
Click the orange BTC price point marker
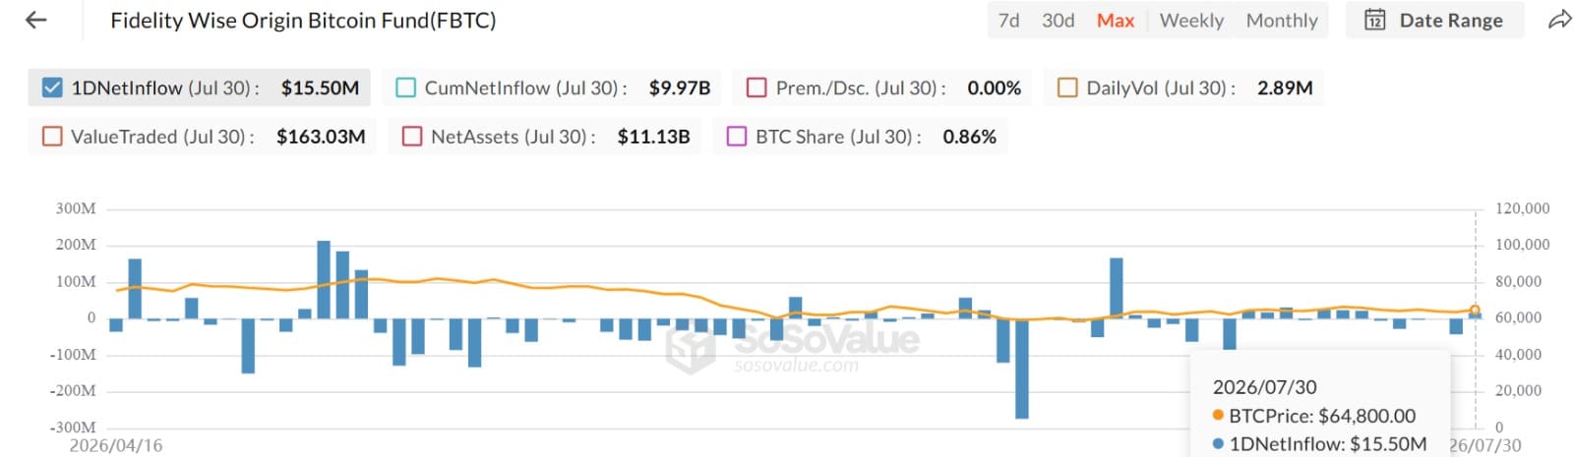coord(1475,310)
